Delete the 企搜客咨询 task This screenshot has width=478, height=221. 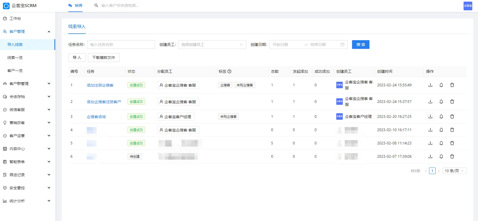pyautogui.click(x=452, y=116)
